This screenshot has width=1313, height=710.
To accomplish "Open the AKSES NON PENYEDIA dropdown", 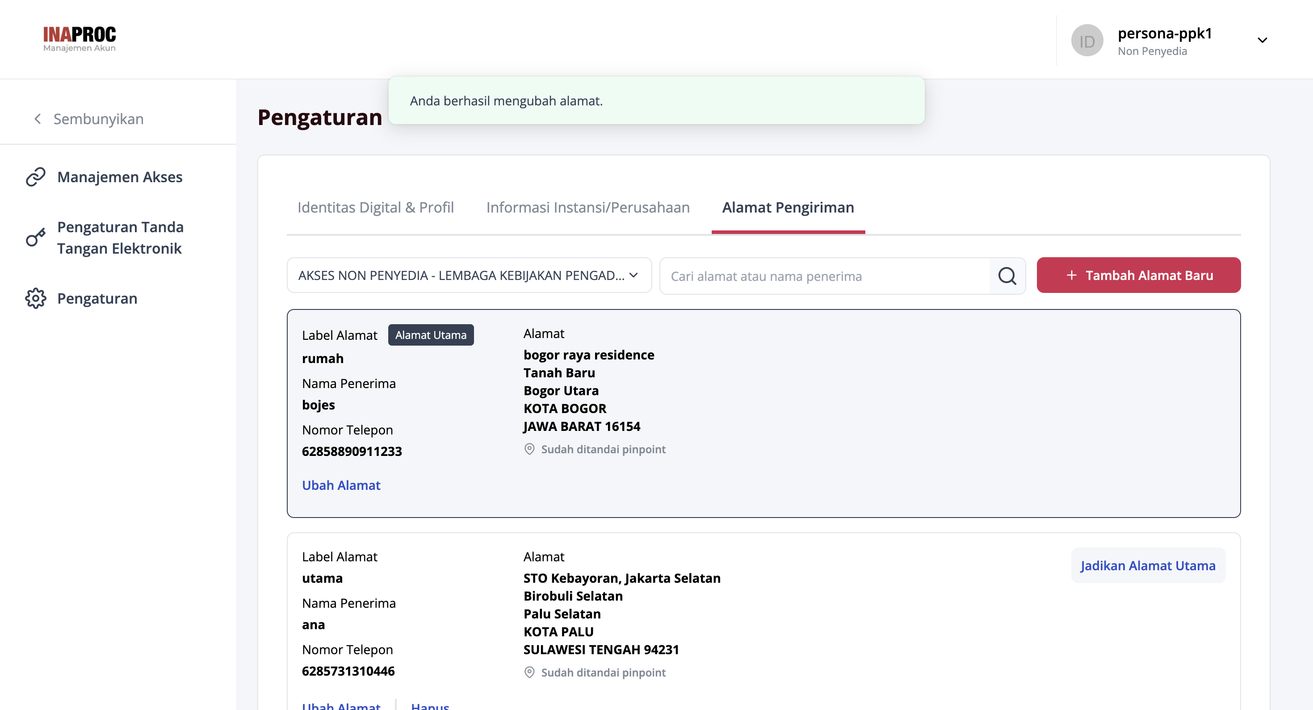I will click(469, 276).
